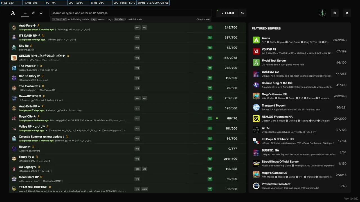Click the vrp tag on Royal City
This screenshot has height=202, width=360.
click(137, 118)
